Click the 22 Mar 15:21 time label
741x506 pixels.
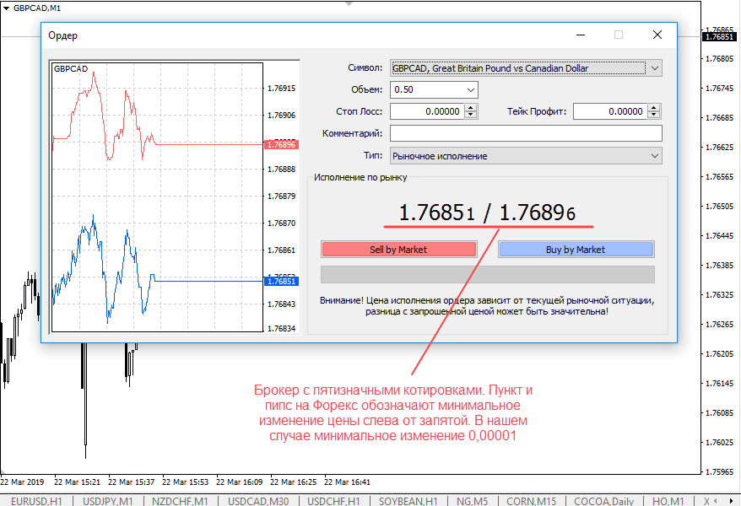[x=77, y=482]
